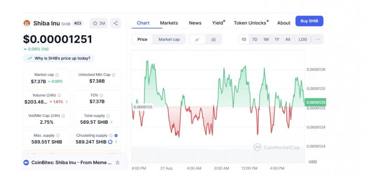Viewport: 367px width, 177px height.
Task: Select the Market cap view toggle
Action: click(169, 39)
